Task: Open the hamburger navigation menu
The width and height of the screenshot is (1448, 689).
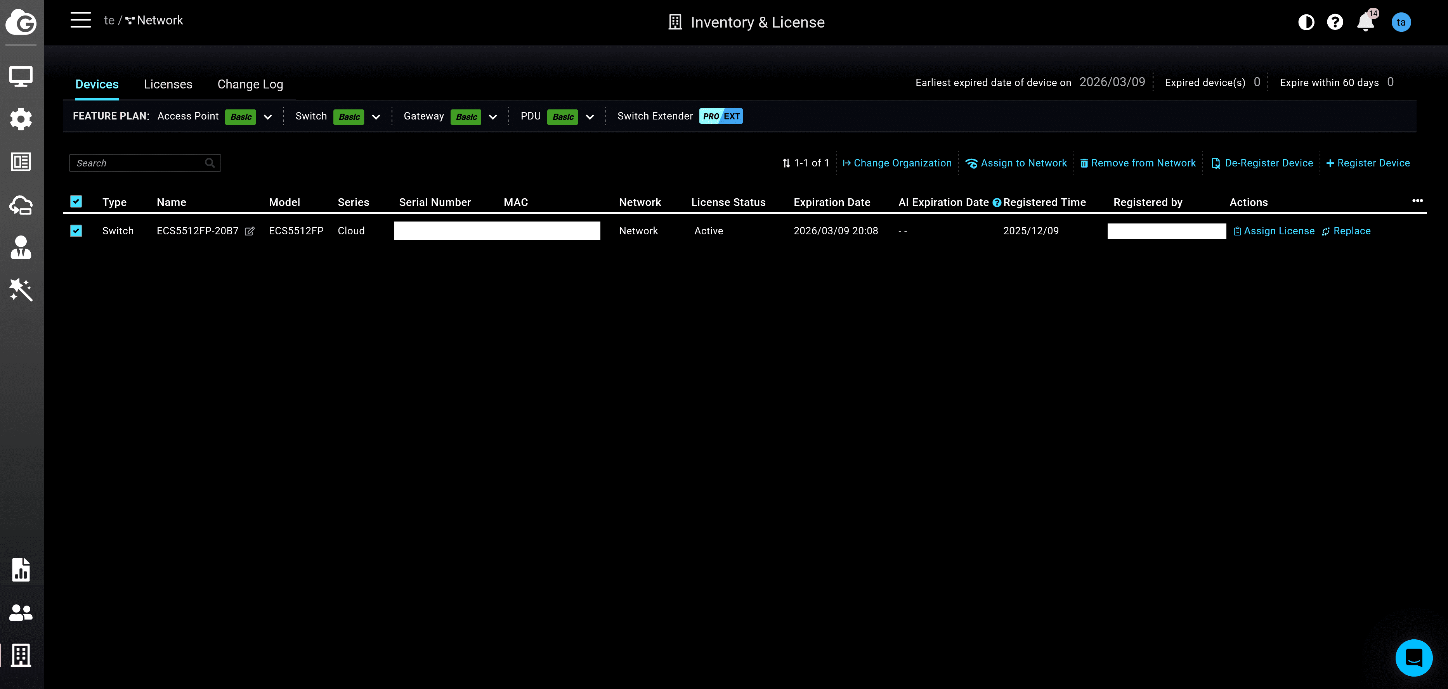Action: point(80,20)
